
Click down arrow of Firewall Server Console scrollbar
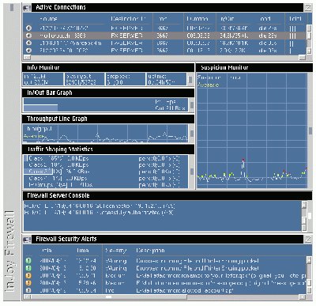pos(304,228)
